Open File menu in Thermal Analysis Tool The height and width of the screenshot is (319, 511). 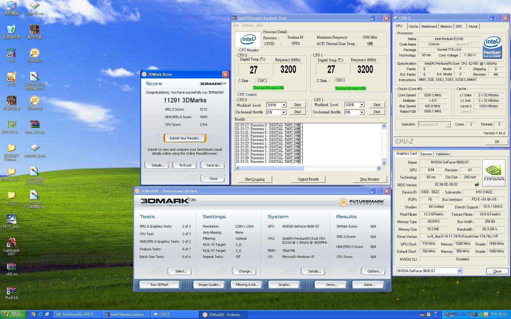pyautogui.click(x=236, y=25)
